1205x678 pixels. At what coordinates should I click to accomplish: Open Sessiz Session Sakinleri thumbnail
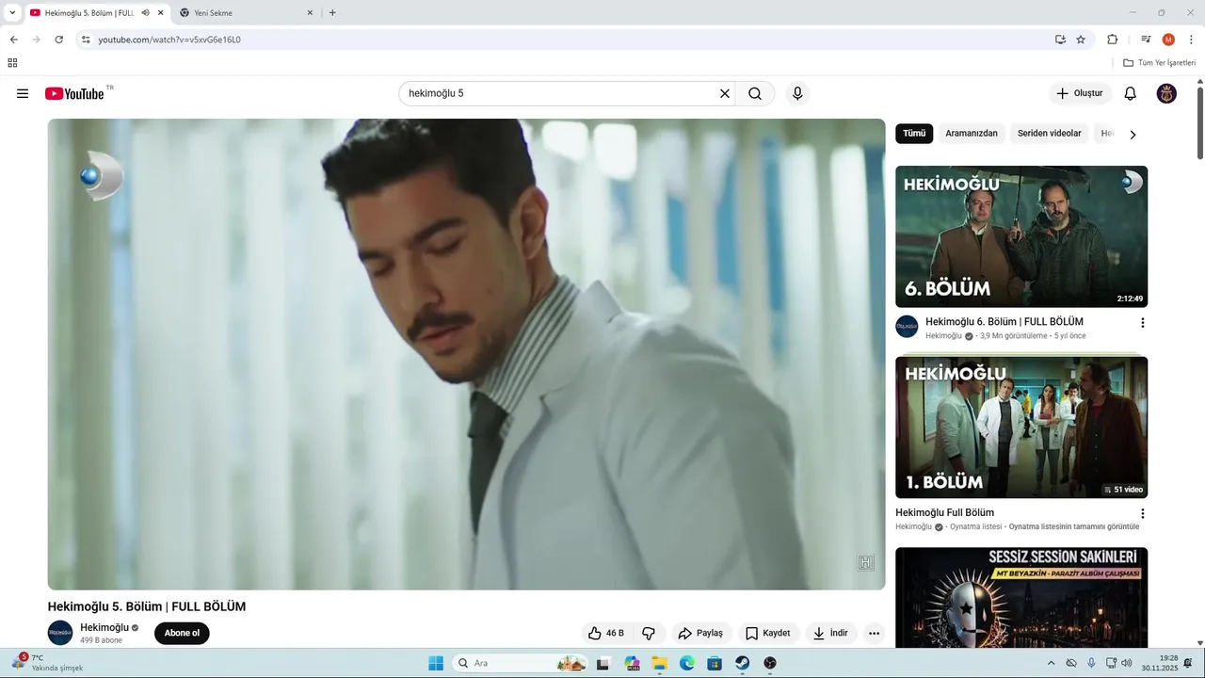(x=1021, y=597)
